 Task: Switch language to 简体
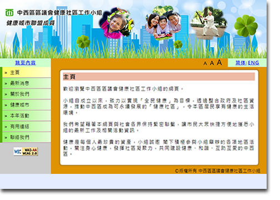241,63
